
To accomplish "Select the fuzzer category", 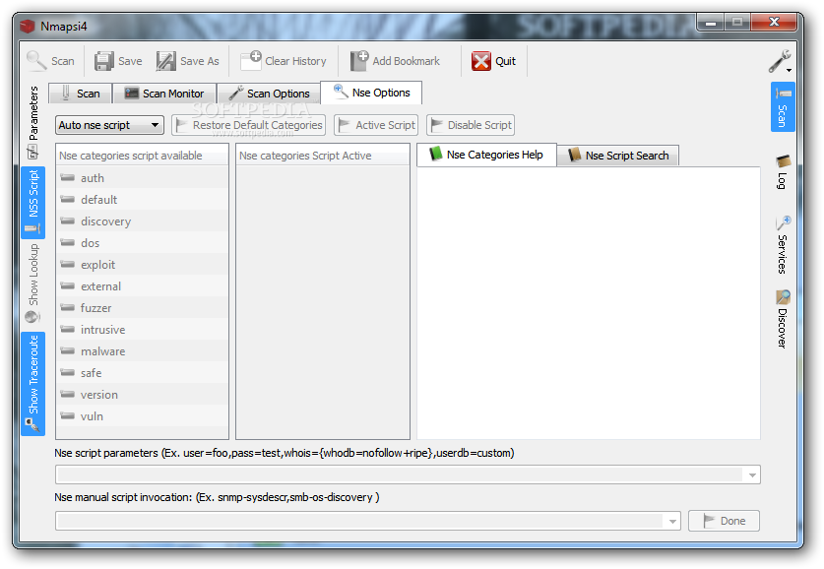I will pyautogui.click(x=142, y=308).
